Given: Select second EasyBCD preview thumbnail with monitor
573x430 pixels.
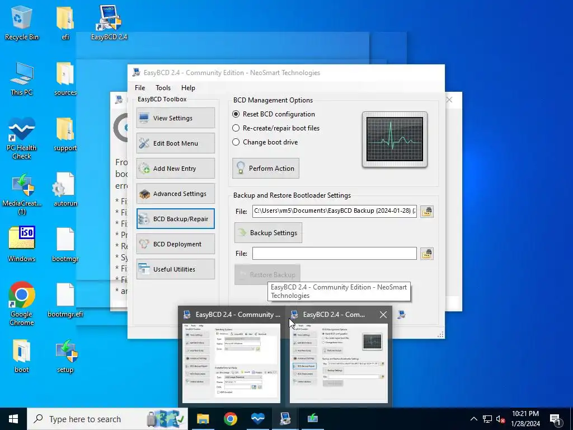Looking at the screenshot, I should pos(339,363).
